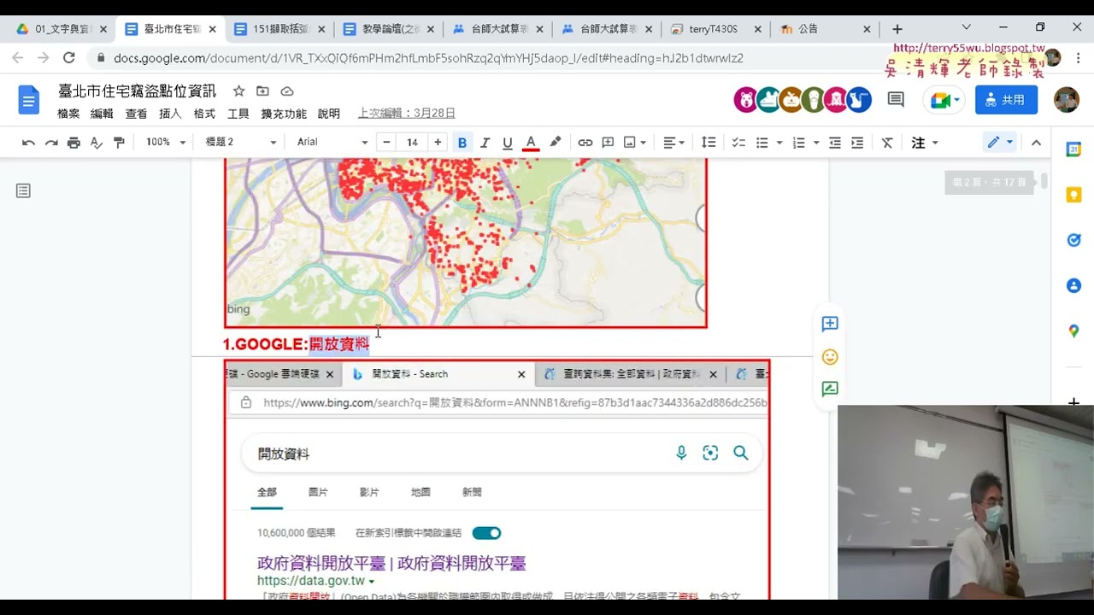Italicize the selected text
This screenshot has width=1094, height=615.
pos(485,143)
